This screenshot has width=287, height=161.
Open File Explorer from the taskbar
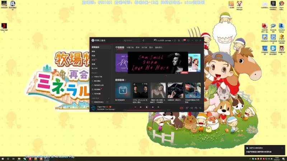tap(19, 159)
